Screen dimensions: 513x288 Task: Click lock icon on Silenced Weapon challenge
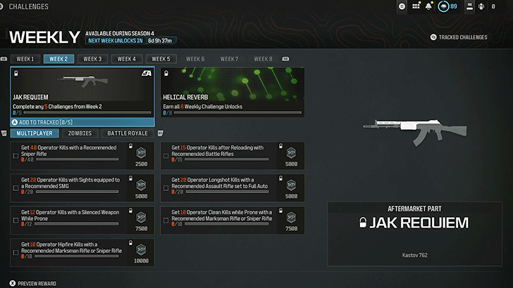[x=130, y=211]
